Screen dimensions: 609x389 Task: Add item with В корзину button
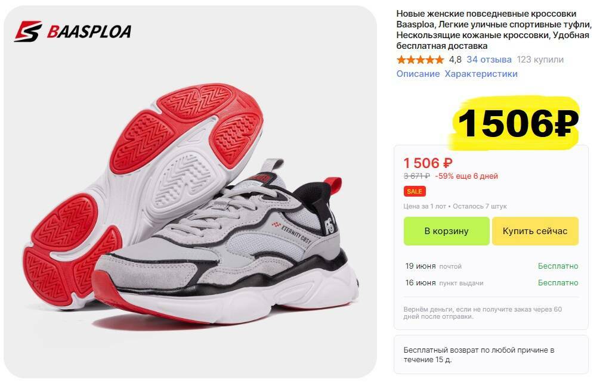(x=446, y=231)
